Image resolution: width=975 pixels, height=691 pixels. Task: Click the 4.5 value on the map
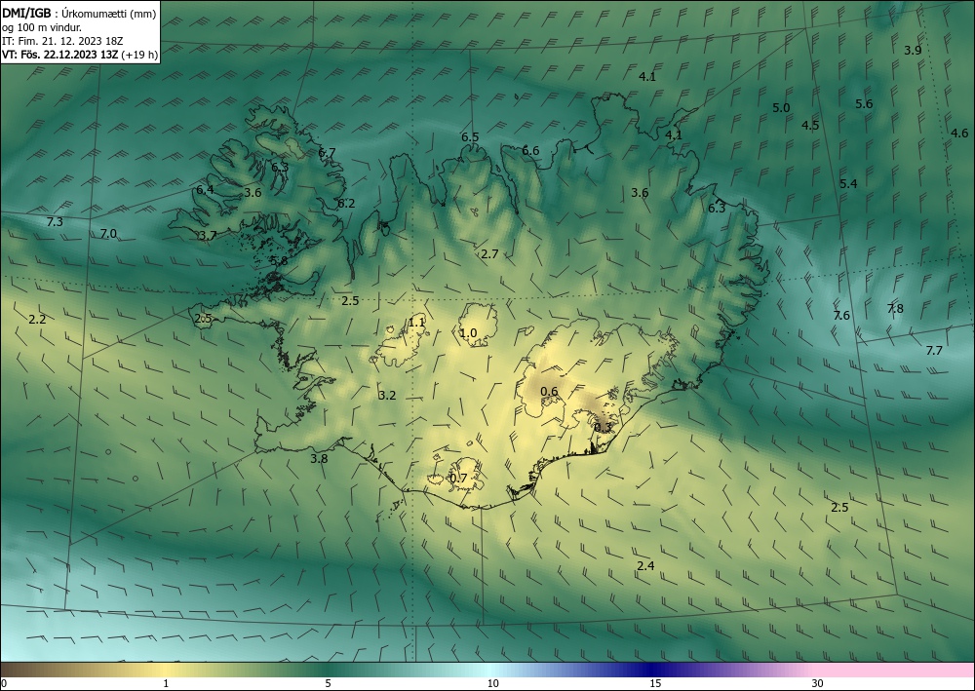coord(809,125)
